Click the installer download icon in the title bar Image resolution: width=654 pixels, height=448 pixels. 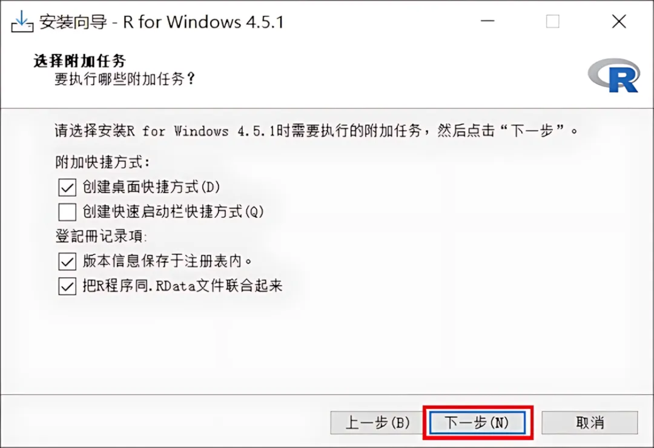(22, 21)
